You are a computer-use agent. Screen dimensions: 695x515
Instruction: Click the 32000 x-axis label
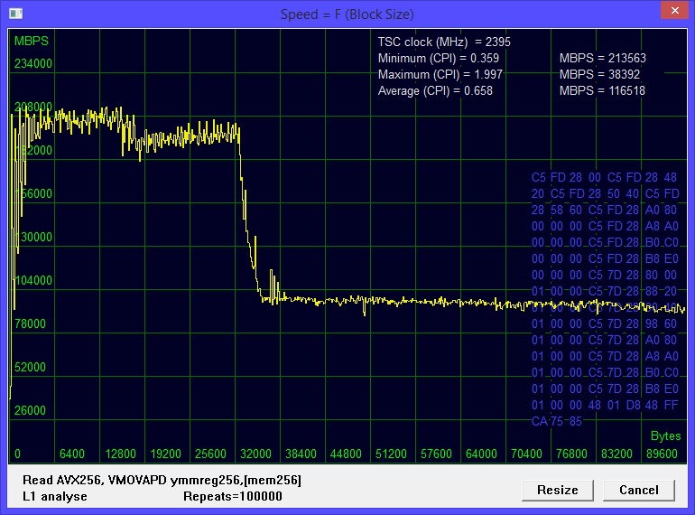click(255, 454)
